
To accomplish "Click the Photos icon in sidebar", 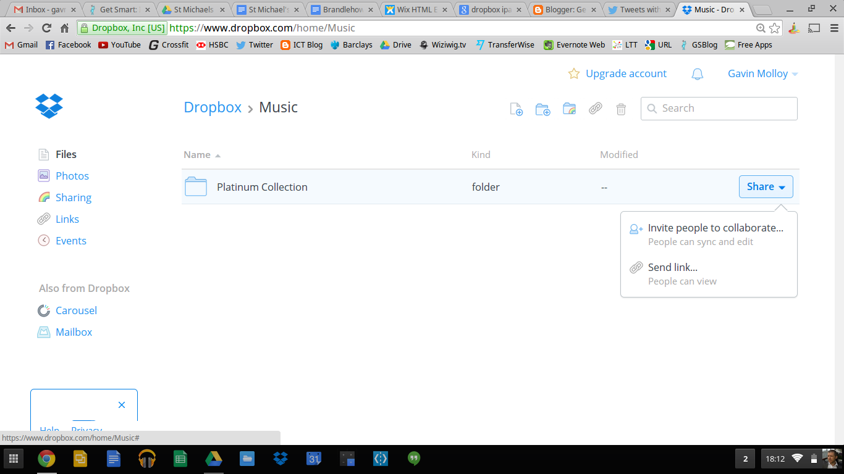I will (44, 176).
